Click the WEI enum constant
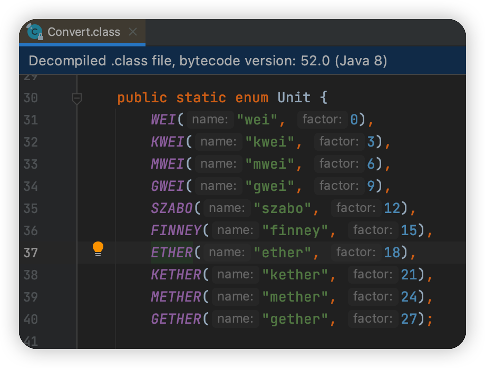Viewport: 485px width, 368px height. click(x=163, y=120)
